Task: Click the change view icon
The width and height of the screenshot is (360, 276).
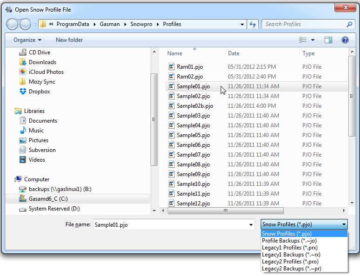Action: (x=303, y=40)
